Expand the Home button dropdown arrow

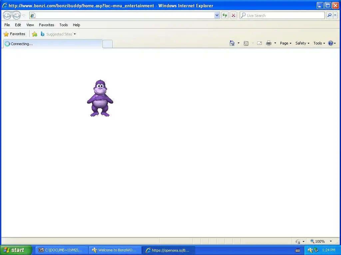[x=238, y=43]
